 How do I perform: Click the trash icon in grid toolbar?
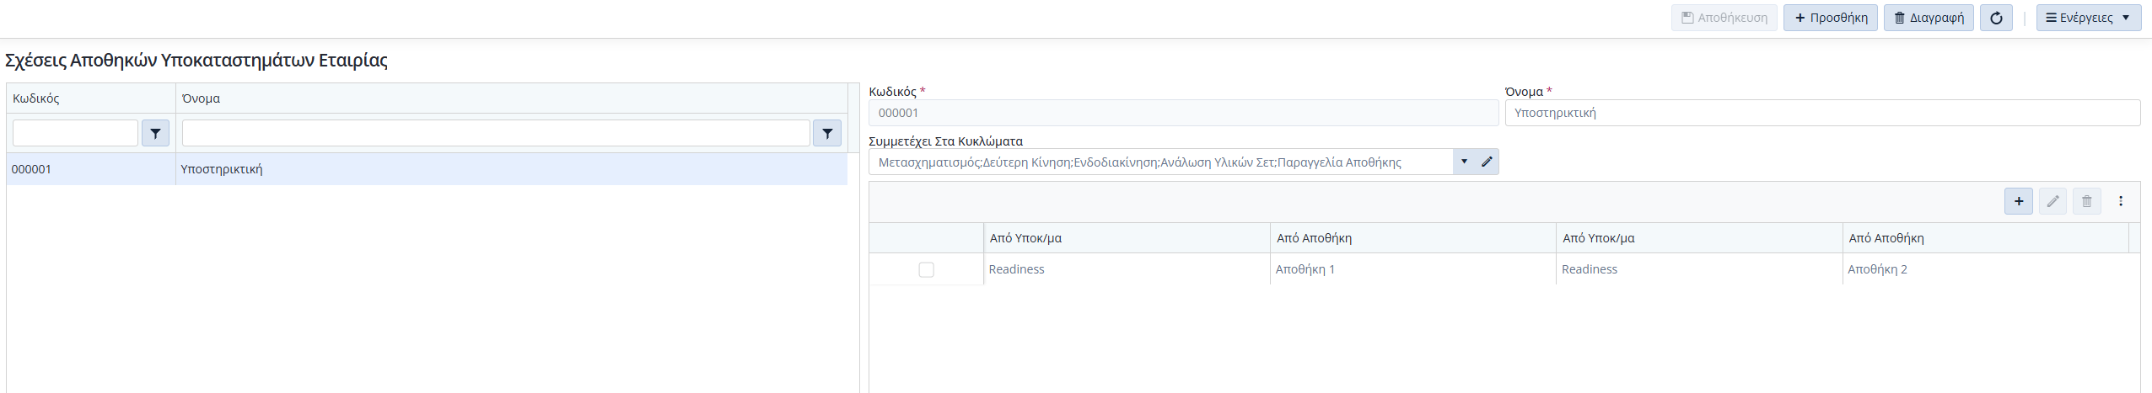coord(2087,201)
